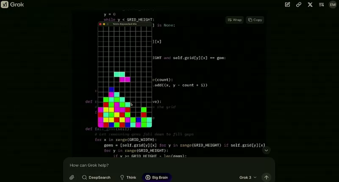
Task: Click the 'def fall_gems(self):' line
Action: (x=108, y=129)
